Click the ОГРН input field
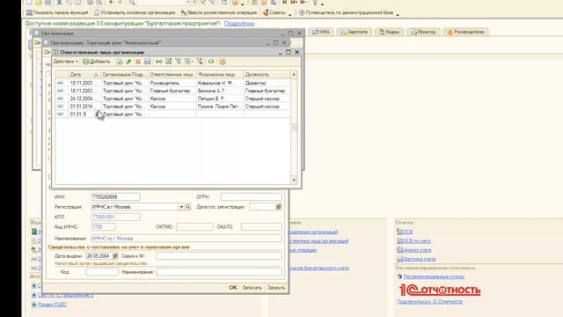The image size is (563, 317). click(252, 197)
